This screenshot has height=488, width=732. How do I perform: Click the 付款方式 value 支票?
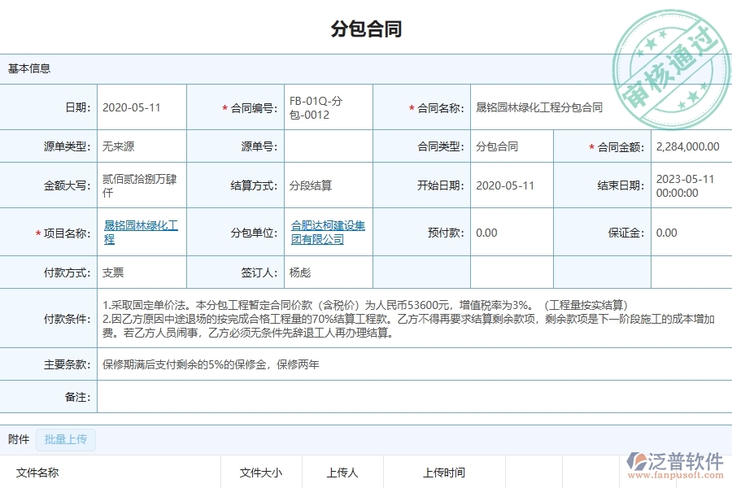[x=114, y=272]
